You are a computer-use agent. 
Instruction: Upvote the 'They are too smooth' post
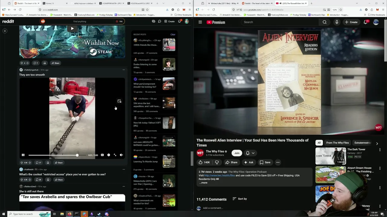pos(21,162)
